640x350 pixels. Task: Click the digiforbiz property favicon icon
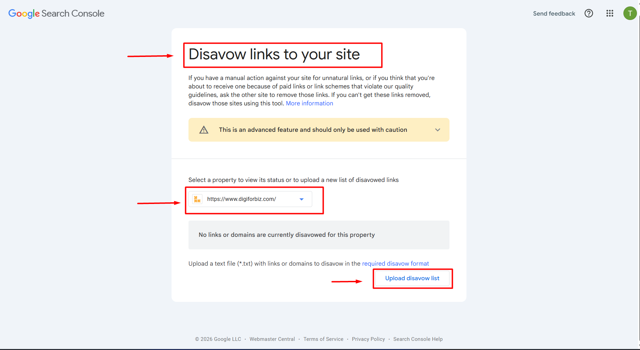(197, 199)
